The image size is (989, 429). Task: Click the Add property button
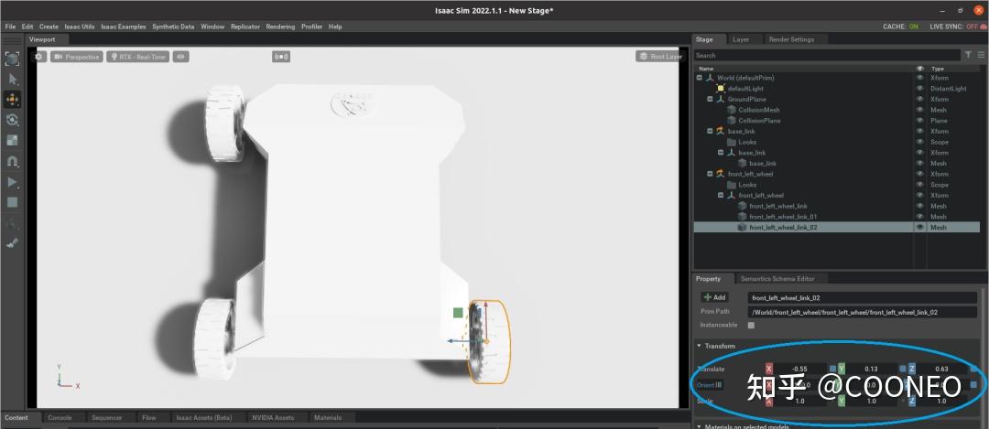click(x=714, y=297)
